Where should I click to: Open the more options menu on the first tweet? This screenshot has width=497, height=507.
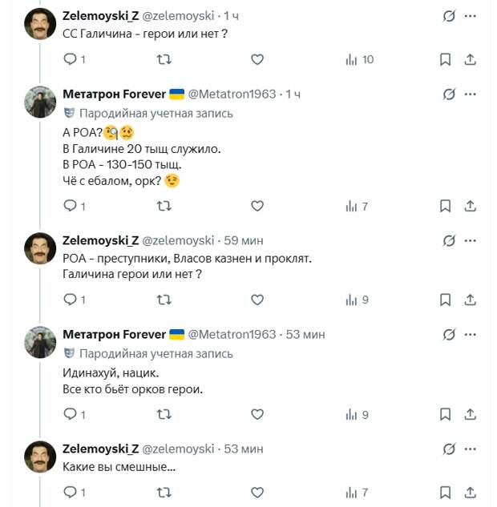coord(471,16)
